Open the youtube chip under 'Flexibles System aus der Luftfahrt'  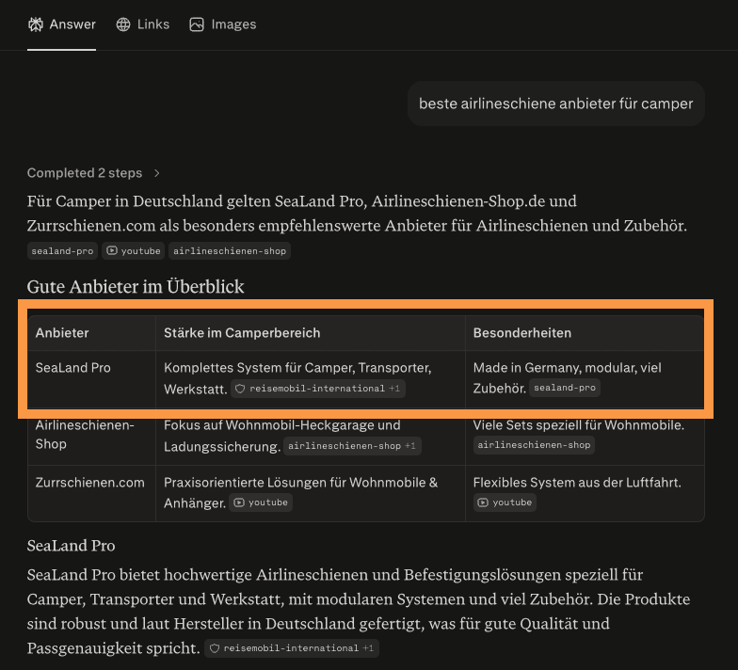point(505,502)
